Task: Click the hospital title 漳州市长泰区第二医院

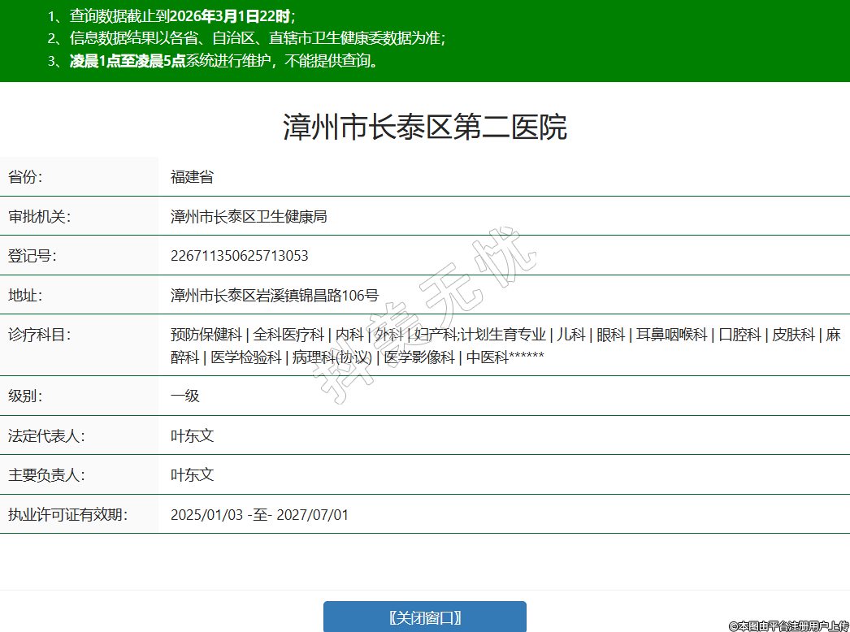Action: (425, 128)
